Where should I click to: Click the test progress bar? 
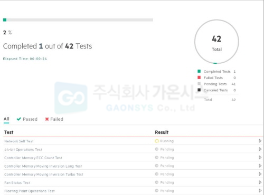coord(78,20)
